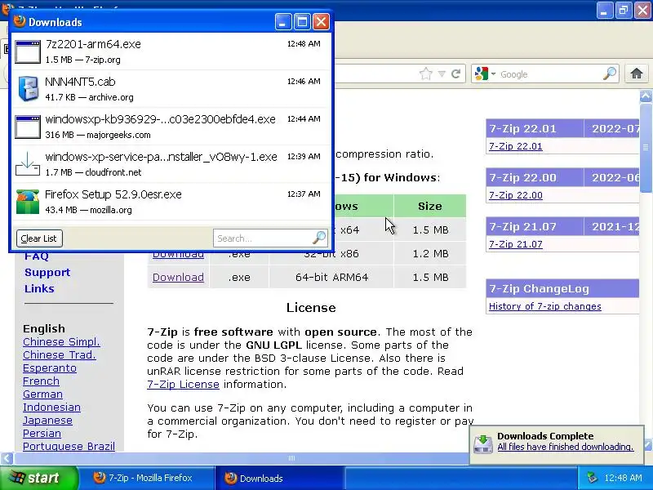Switch language to Indonesian
This screenshot has width=653, height=490.
coord(51,407)
